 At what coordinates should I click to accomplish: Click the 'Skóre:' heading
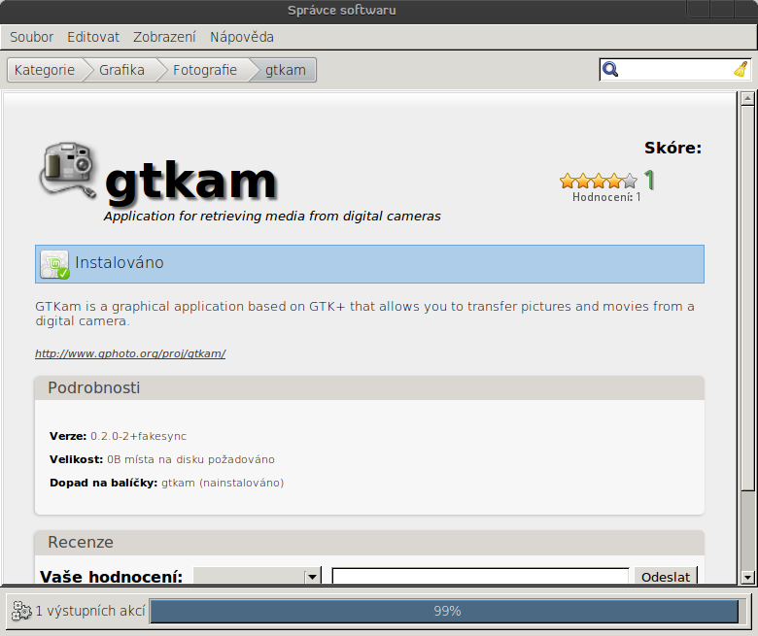tap(672, 148)
